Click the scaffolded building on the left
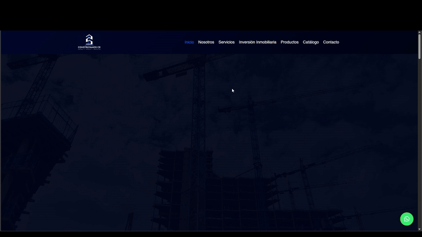 pyautogui.click(x=37, y=158)
